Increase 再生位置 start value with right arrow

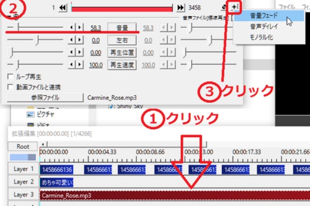click(80, 53)
